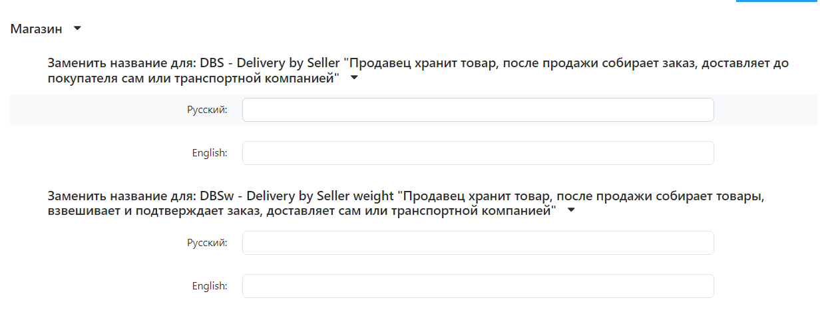Collapse the Магазин section arrow
820x318 pixels.
[x=77, y=29]
